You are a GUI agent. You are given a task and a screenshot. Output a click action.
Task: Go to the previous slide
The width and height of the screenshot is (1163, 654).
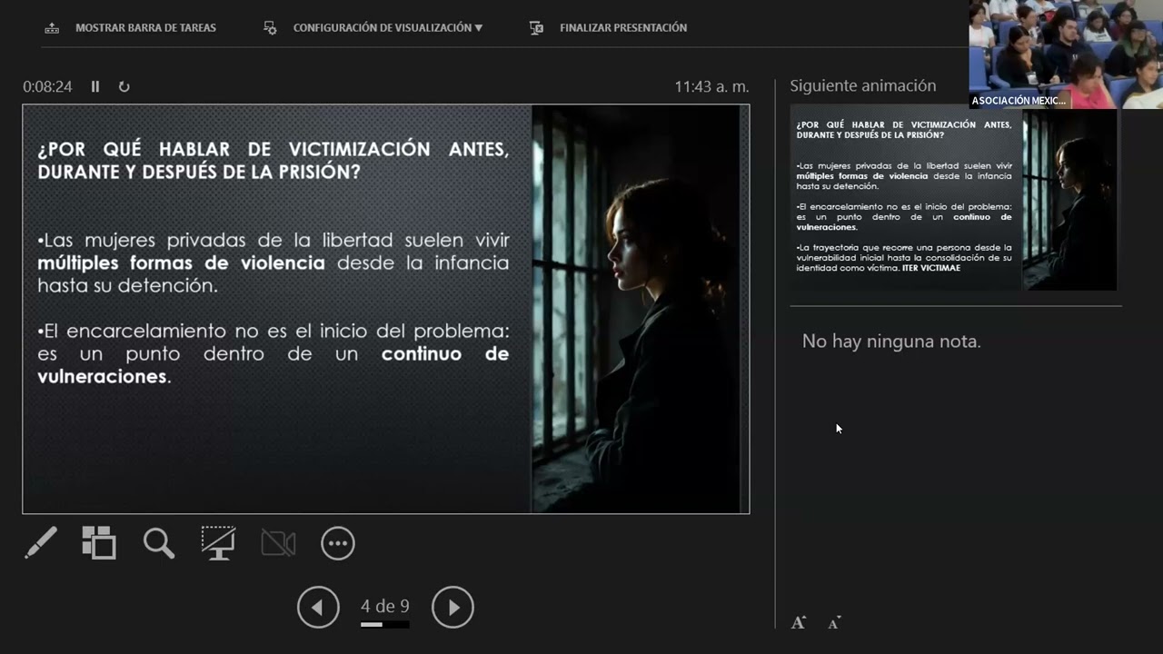318,608
